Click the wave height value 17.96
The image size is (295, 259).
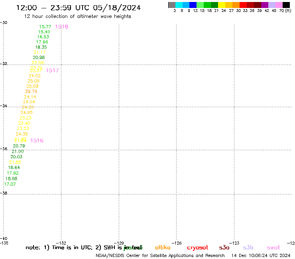click(x=42, y=42)
